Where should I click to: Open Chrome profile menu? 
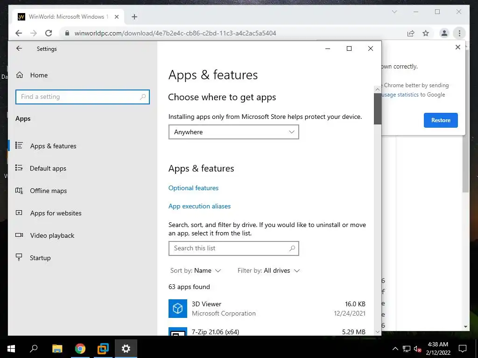pos(444,33)
